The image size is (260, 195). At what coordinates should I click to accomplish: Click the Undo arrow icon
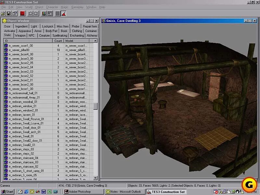tap(30, 13)
